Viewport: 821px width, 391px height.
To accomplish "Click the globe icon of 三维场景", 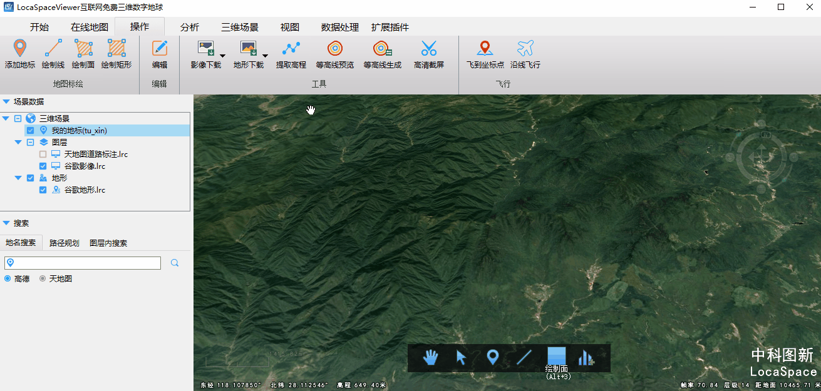I will coord(31,118).
